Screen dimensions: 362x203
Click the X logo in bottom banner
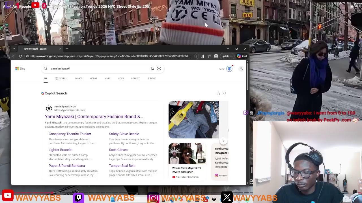point(227,198)
